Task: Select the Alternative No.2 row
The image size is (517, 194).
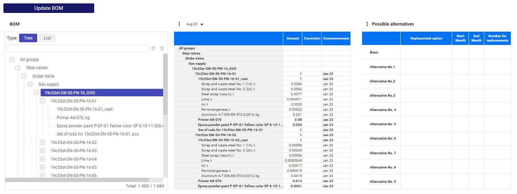Action: click(436, 81)
